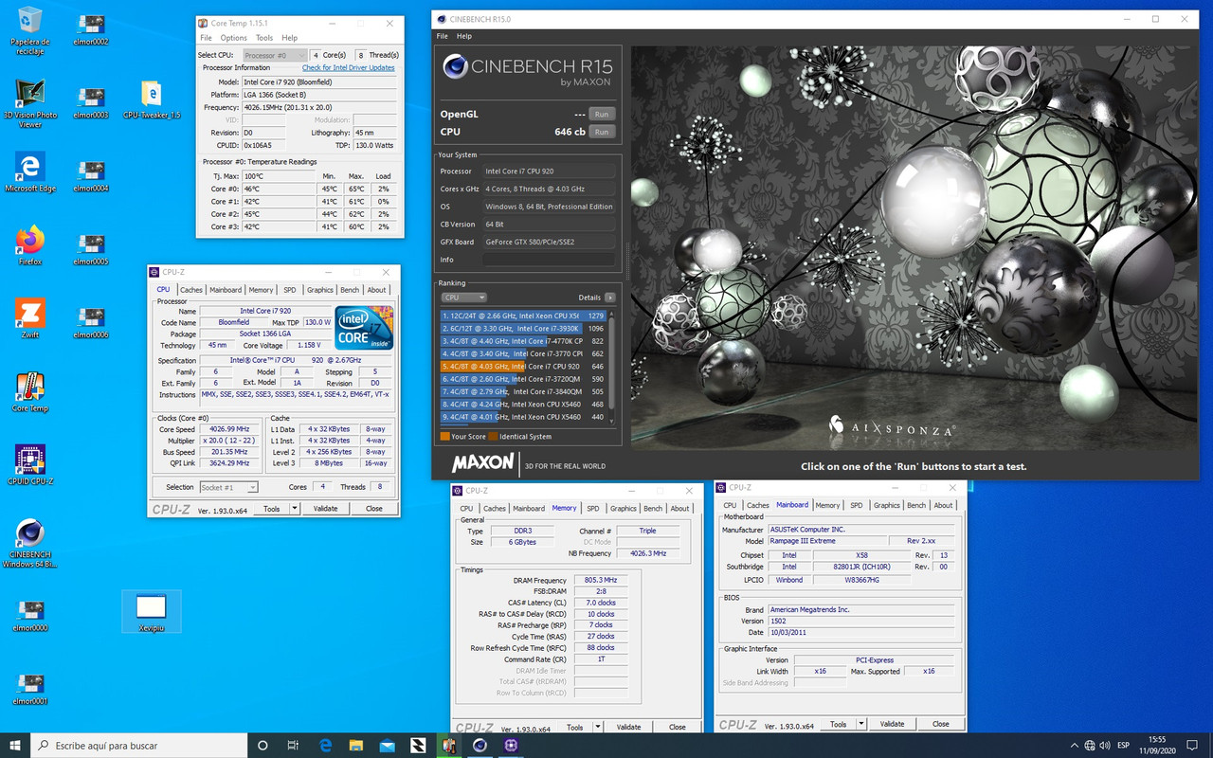The height and width of the screenshot is (758, 1213).
Task: Click Check for Intel Driver Updates link
Action: click(x=349, y=68)
